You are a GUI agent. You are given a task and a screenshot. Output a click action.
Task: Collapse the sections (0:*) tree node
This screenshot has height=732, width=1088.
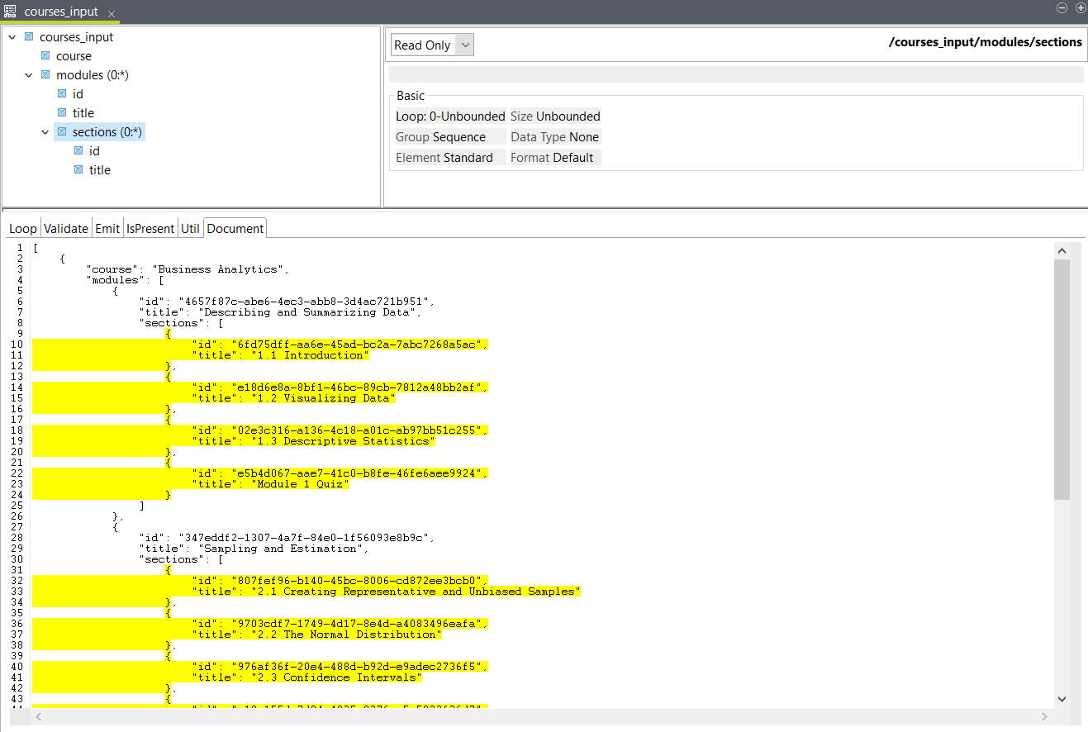coord(45,132)
